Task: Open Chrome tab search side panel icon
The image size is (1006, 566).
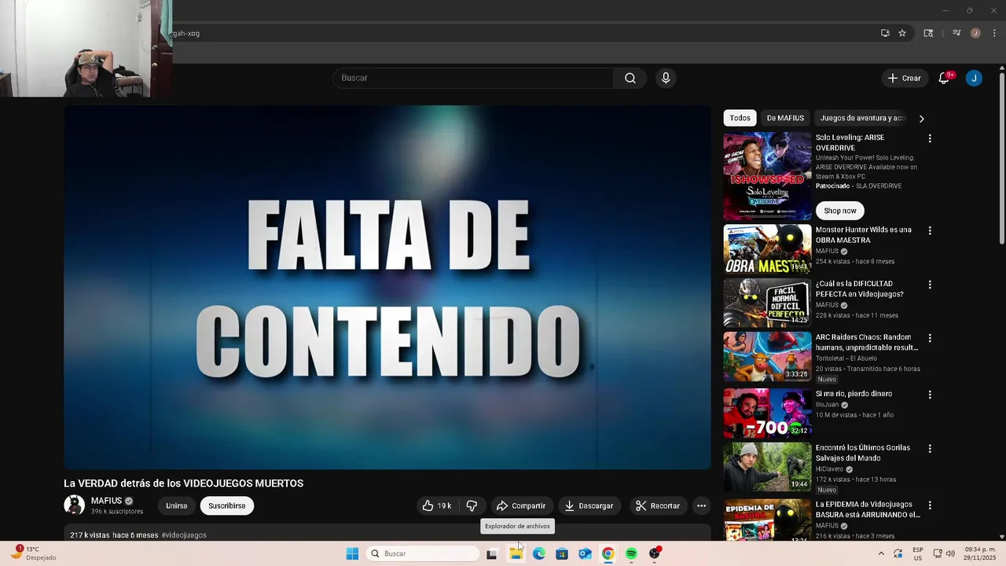Action: click(x=928, y=33)
